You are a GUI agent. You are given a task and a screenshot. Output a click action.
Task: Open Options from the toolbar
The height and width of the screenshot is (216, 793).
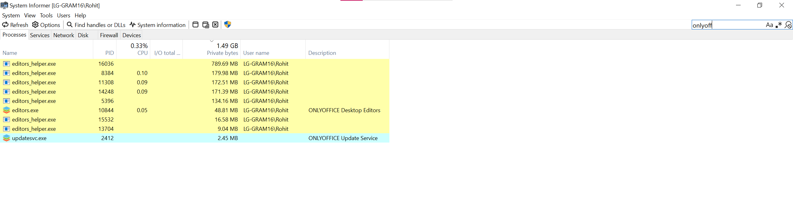click(x=46, y=25)
